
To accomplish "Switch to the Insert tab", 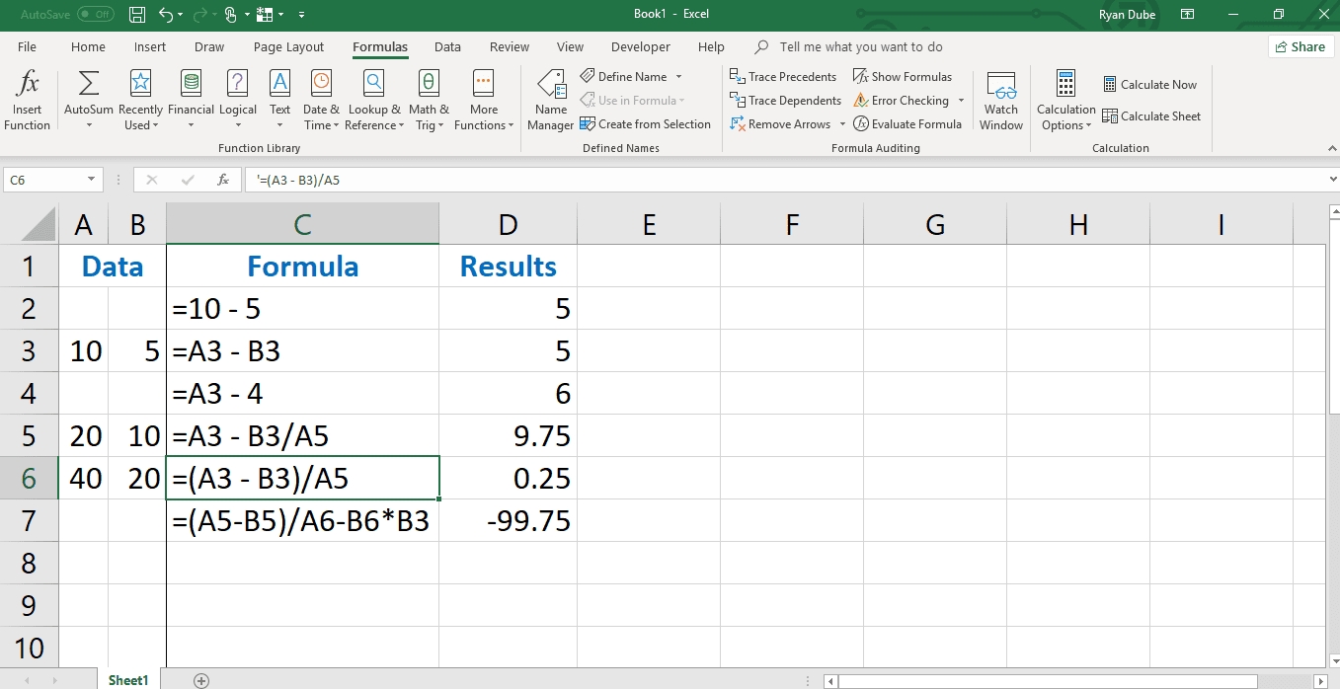I will [150, 46].
